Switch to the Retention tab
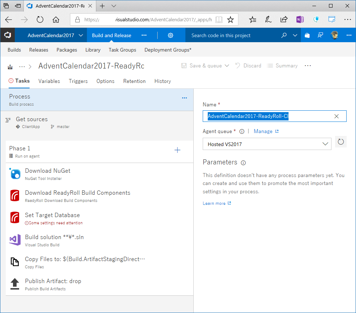Viewport: 356px width, 313px height. [x=135, y=81]
